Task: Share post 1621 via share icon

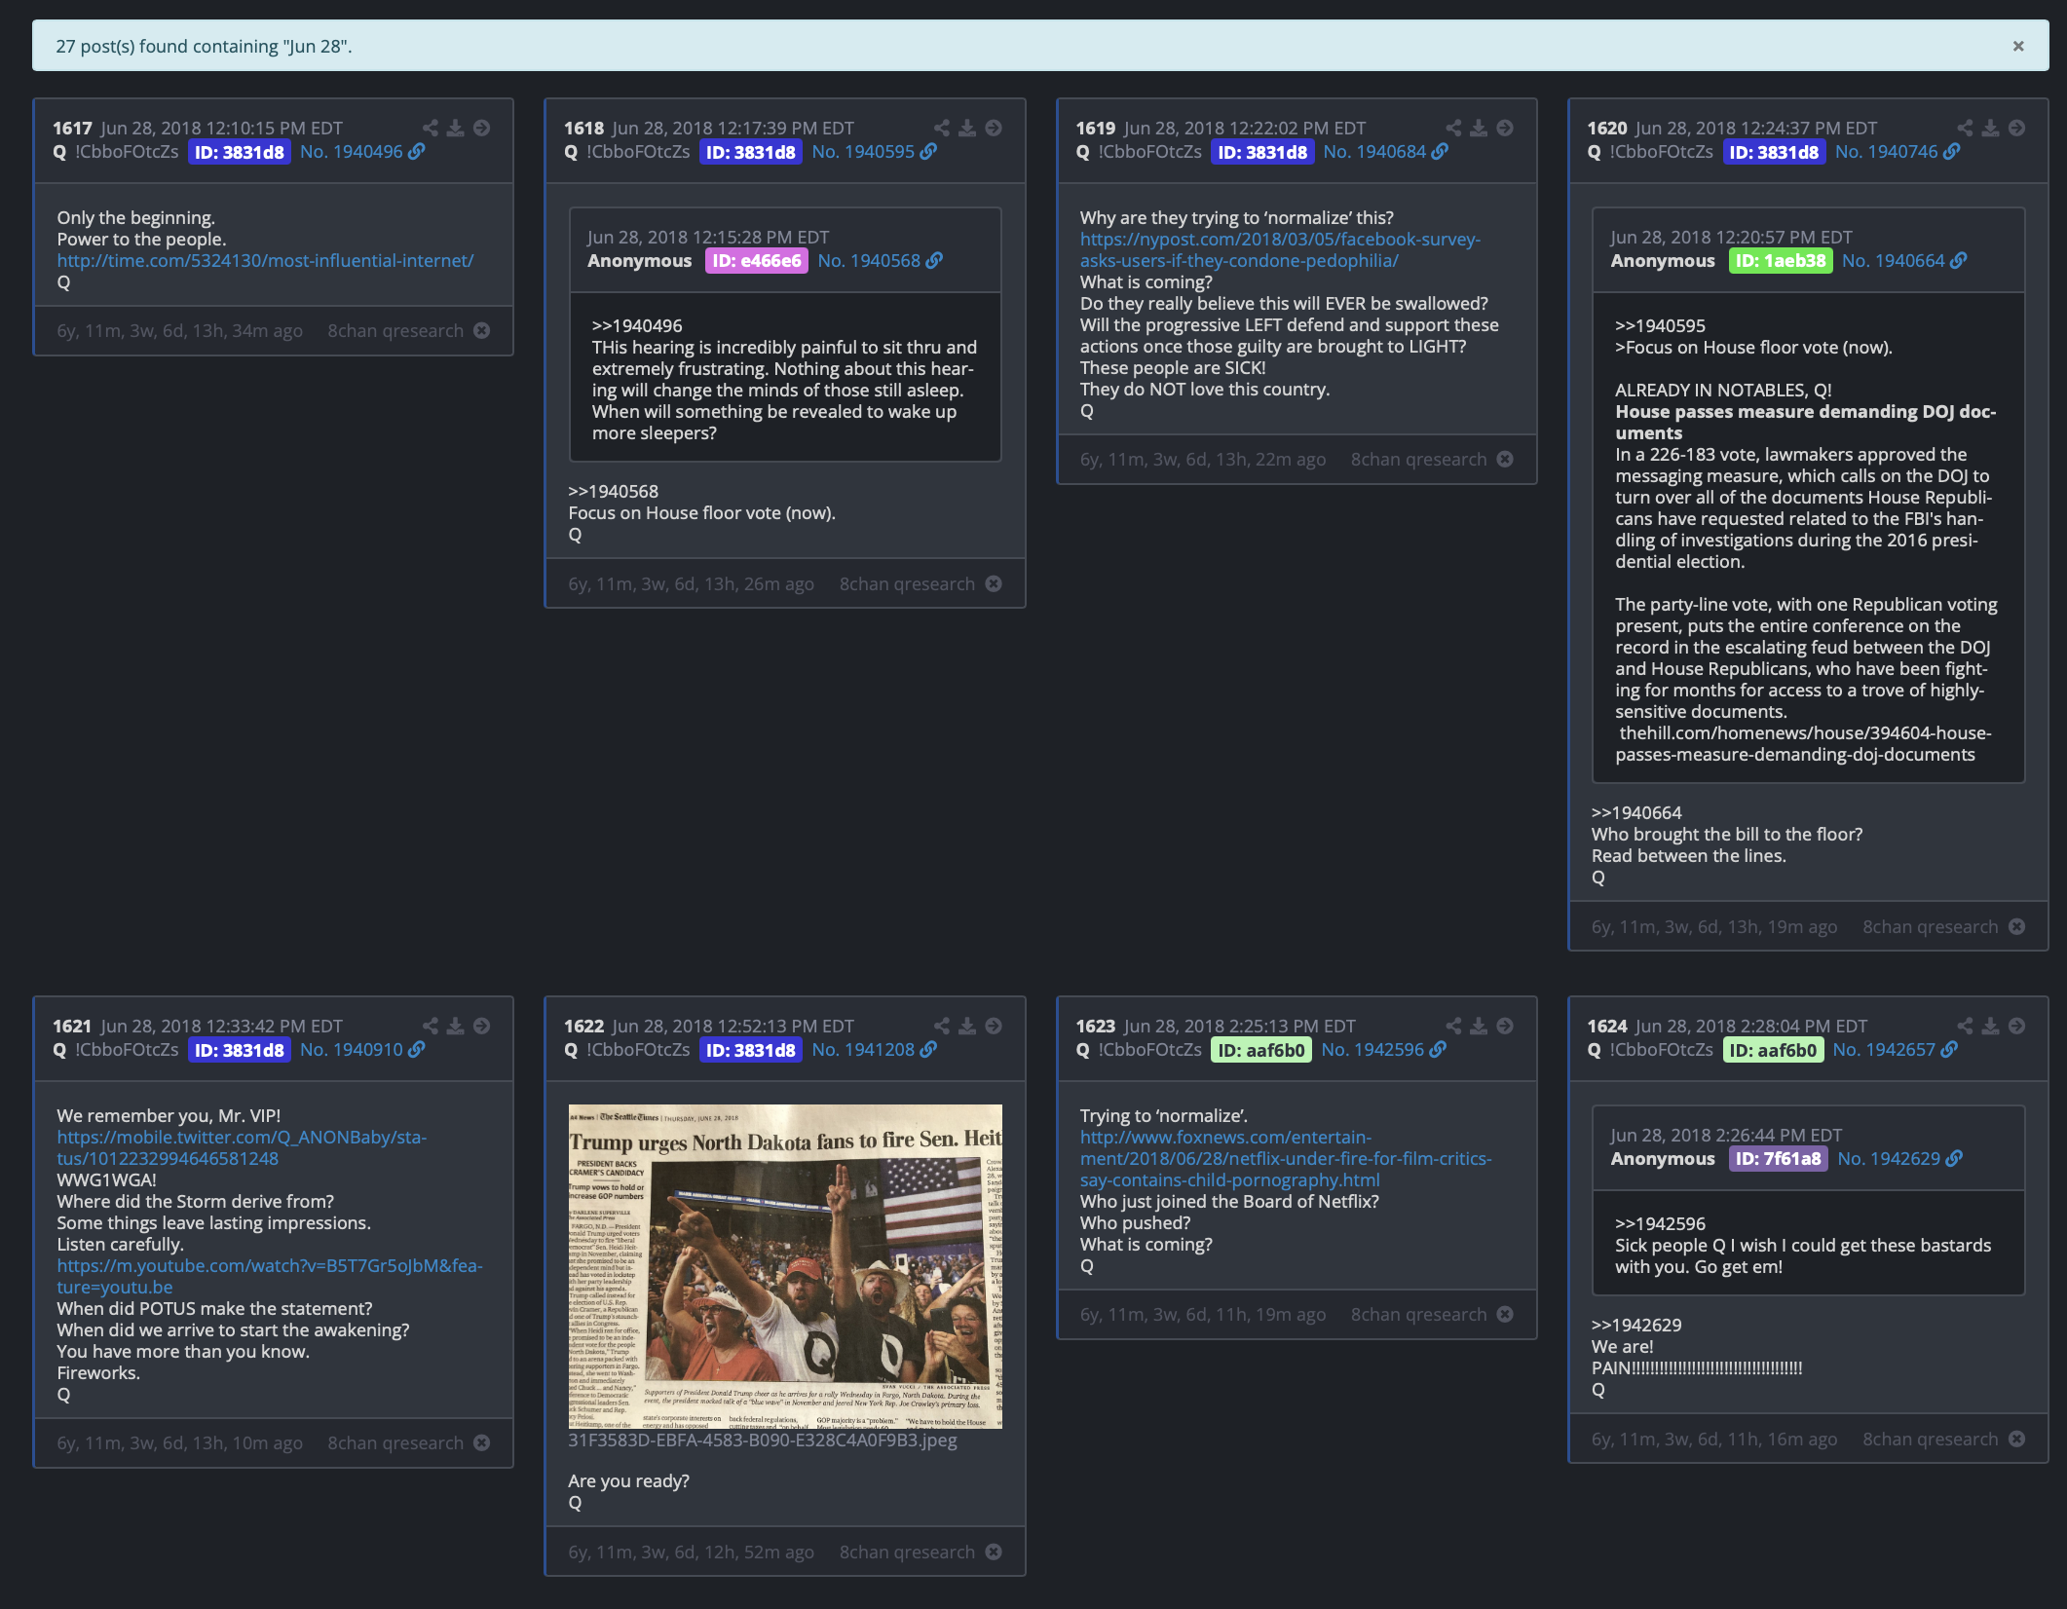Action: point(431,1026)
